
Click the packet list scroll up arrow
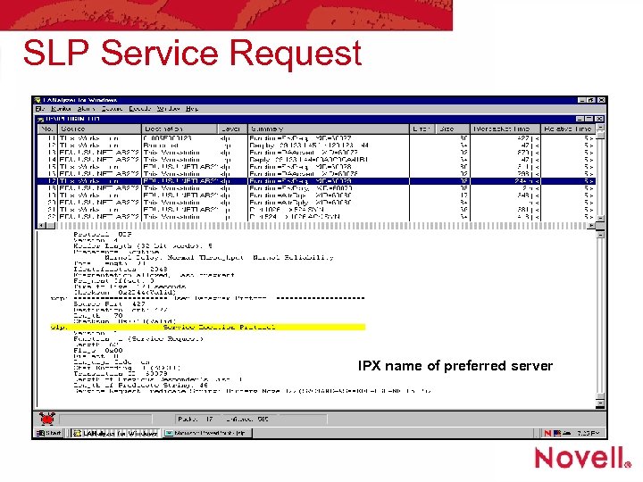[600, 129]
